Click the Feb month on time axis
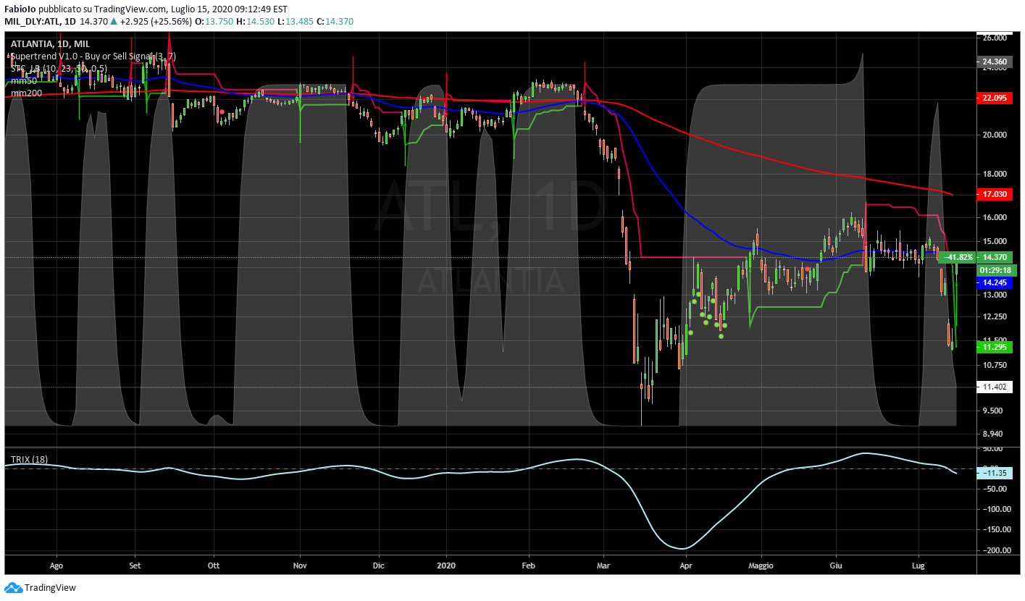1025x601 pixels. (x=527, y=566)
